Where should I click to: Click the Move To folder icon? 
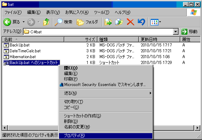click(x=108, y=22)
